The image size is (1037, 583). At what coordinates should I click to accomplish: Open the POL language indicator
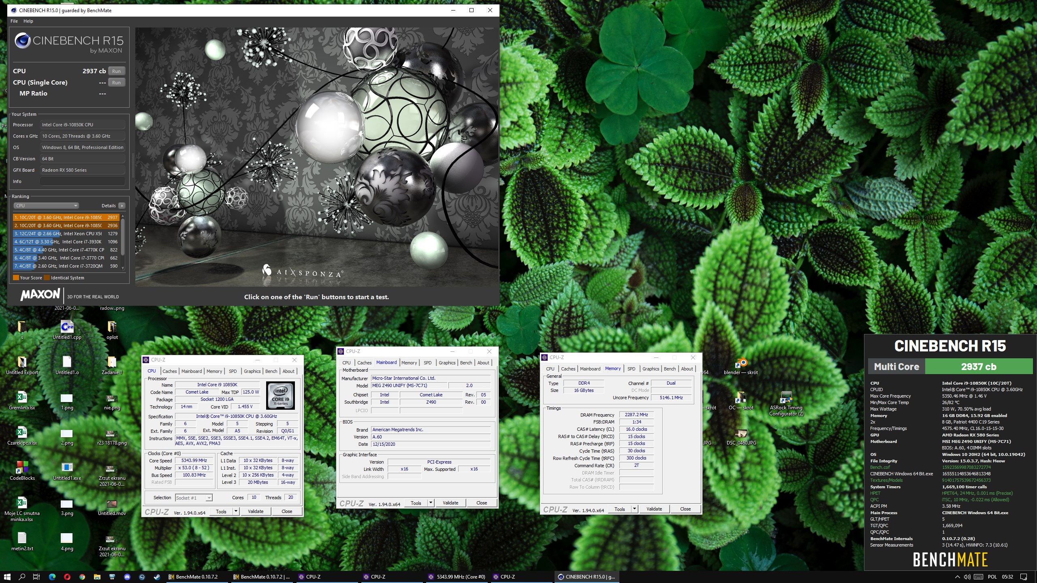click(x=992, y=577)
